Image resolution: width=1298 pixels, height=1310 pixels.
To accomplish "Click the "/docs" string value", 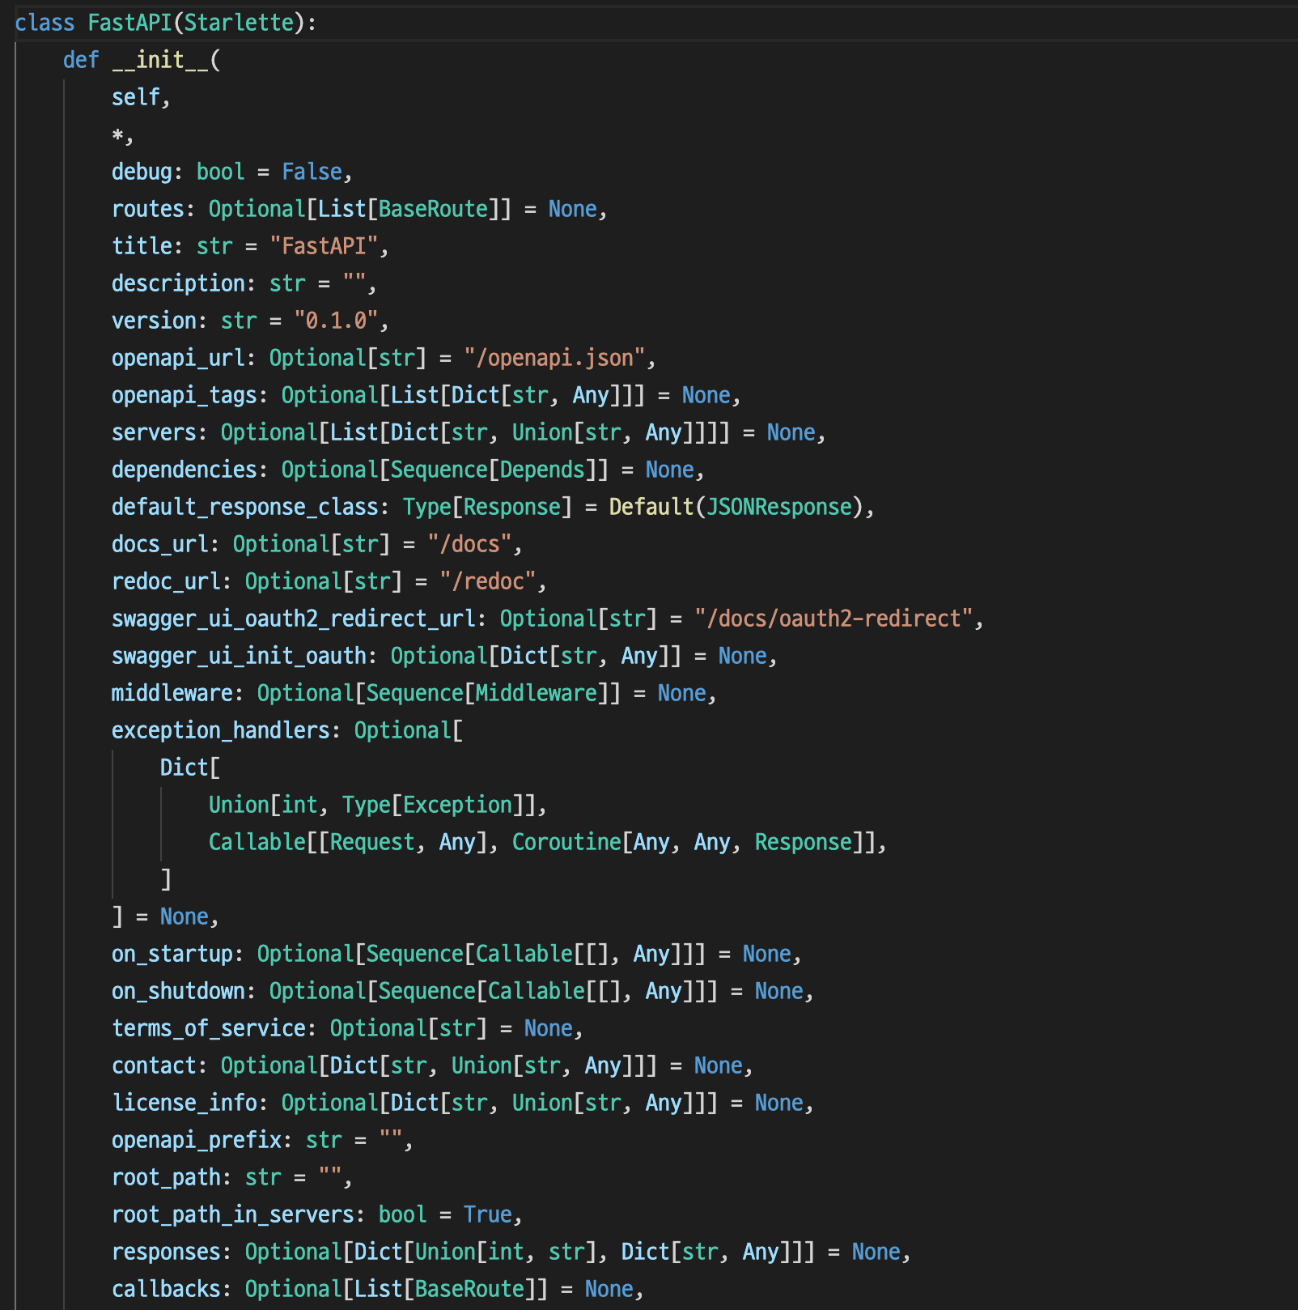I will tap(469, 544).
